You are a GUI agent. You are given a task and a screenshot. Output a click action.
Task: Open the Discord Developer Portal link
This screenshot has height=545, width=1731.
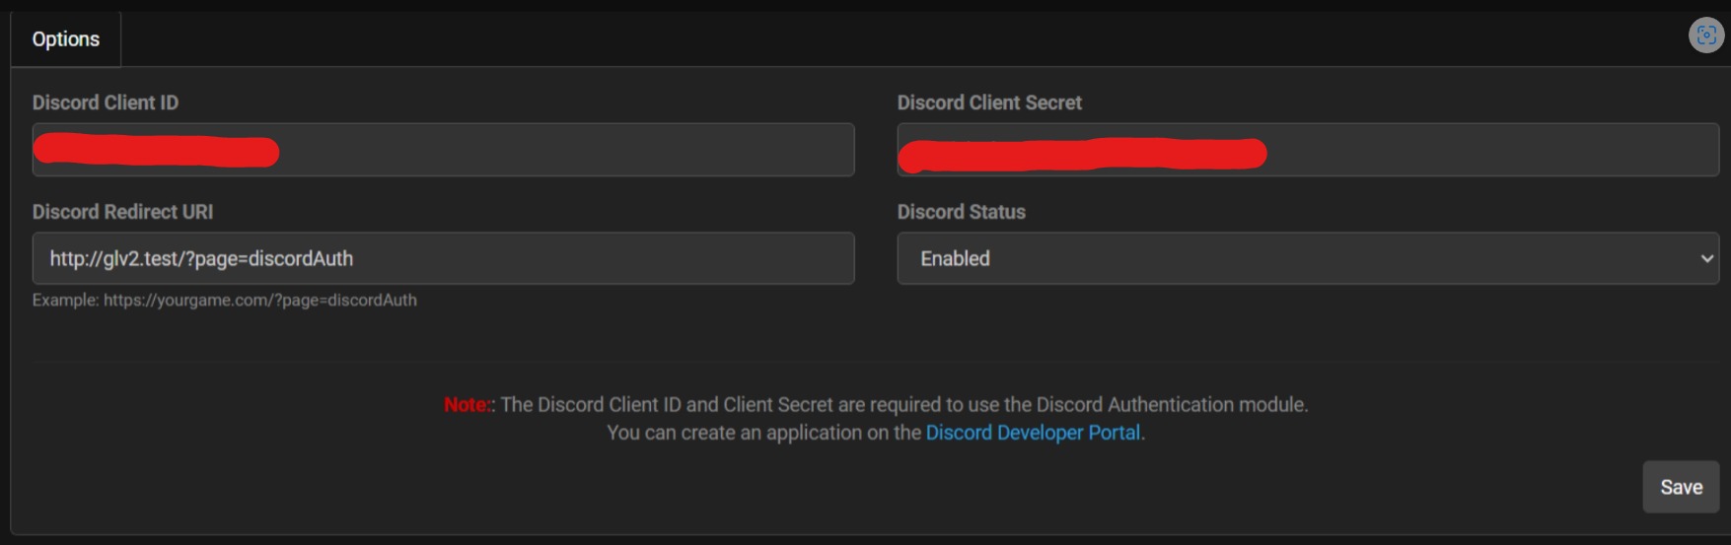point(1033,433)
